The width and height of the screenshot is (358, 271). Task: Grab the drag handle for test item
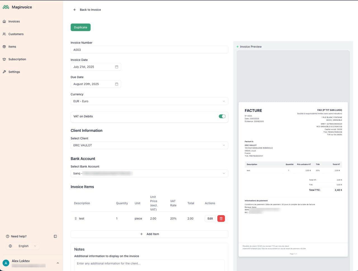point(76,218)
